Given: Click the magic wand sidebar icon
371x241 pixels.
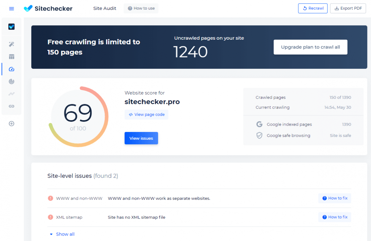Looking at the screenshot, I should tap(12, 44).
